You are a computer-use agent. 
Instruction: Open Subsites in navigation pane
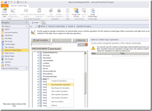8,62
